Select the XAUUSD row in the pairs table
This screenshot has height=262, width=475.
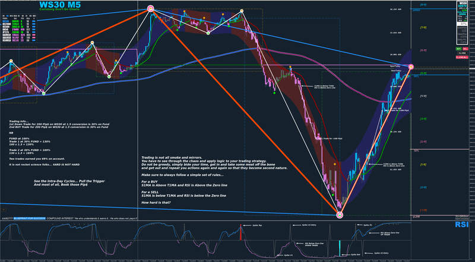(x=19, y=35)
